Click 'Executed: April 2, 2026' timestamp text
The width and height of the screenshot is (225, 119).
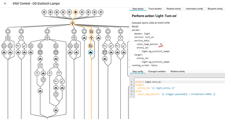click(x=151, y=23)
